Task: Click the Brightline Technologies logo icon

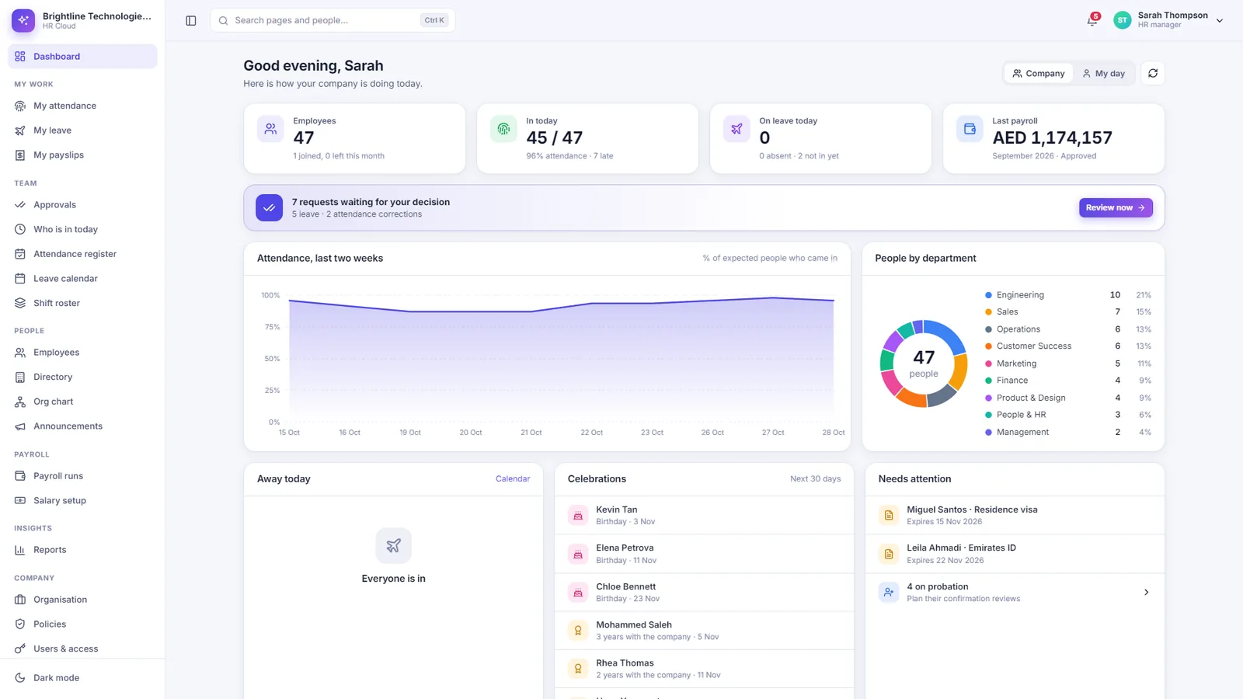Action: 23,20
